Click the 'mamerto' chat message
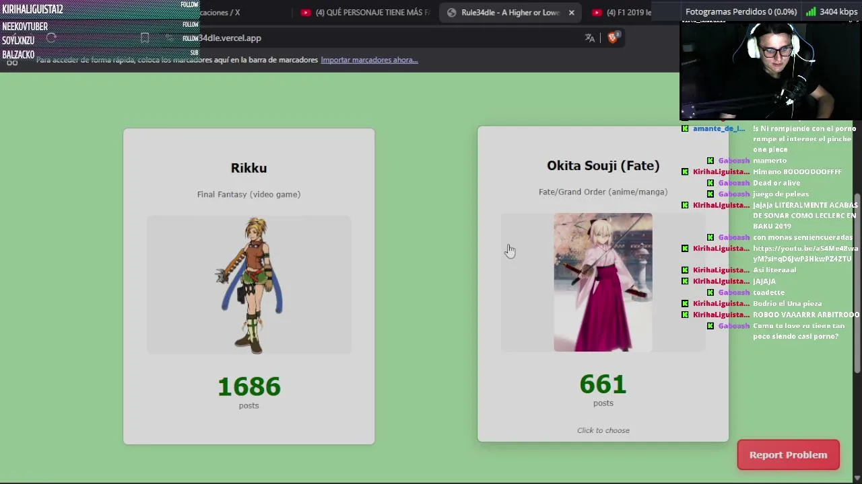Screen dimensions: 862x484 [770, 161]
